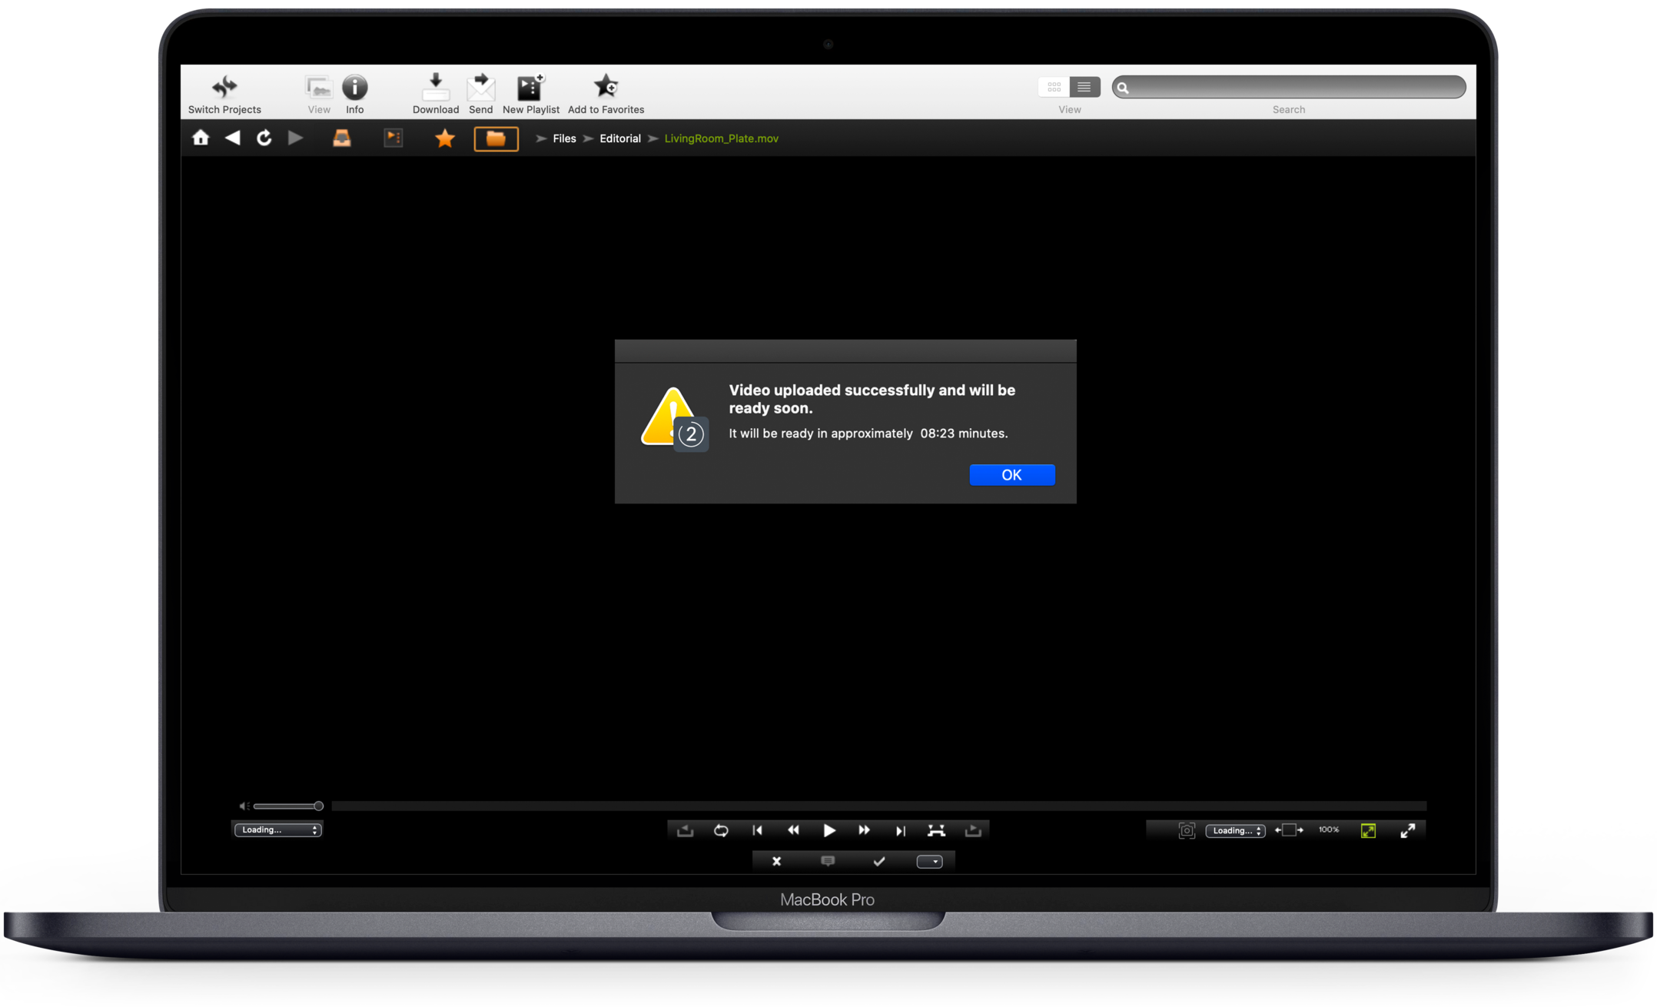1657x1007 pixels.
Task: Navigate to Files in breadcrumb
Action: [564, 138]
